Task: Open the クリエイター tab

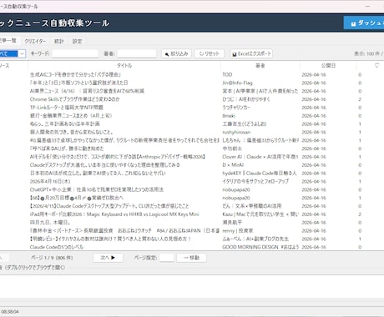Action: (35, 41)
